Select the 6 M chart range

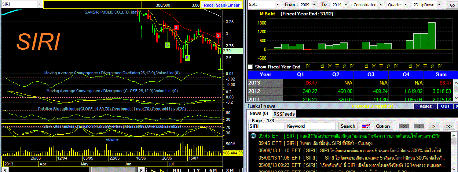(213, 170)
